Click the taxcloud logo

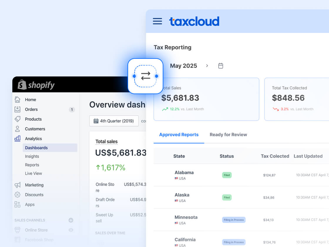click(x=194, y=21)
